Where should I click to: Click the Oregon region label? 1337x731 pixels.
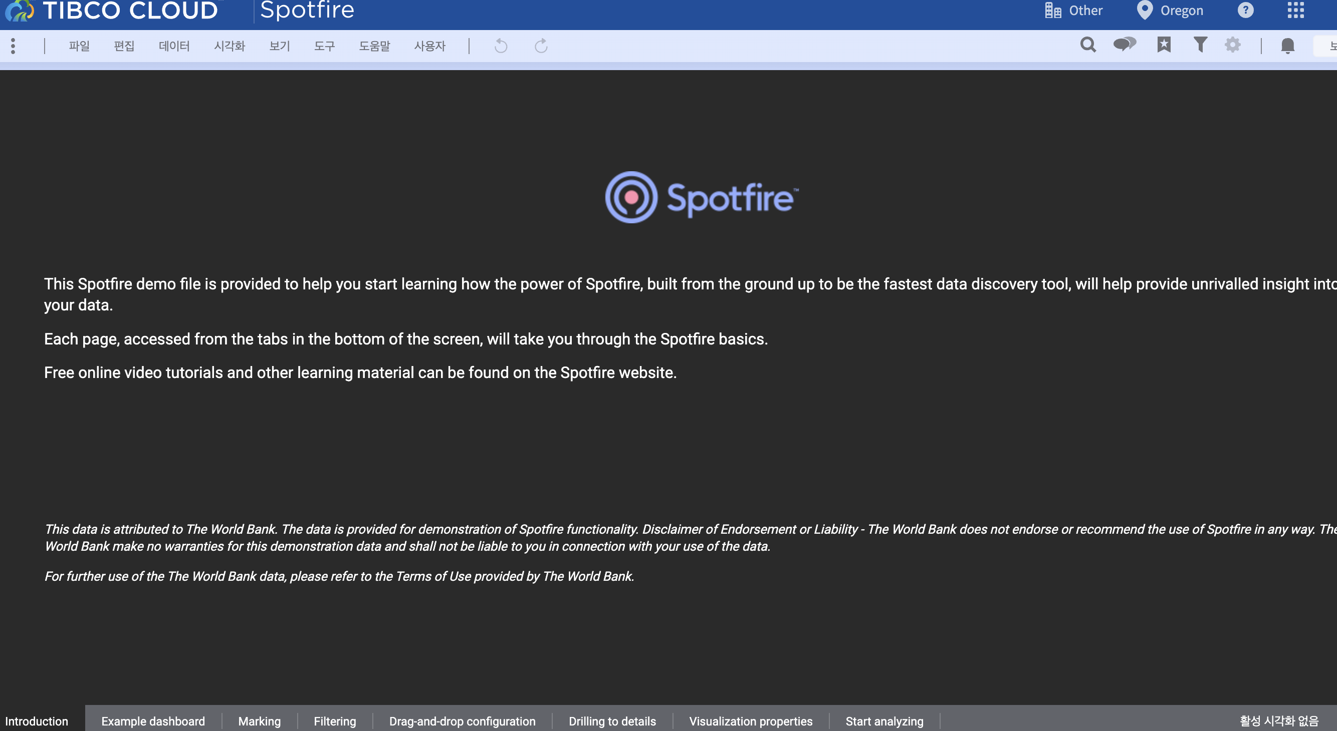pyautogui.click(x=1181, y=11)
